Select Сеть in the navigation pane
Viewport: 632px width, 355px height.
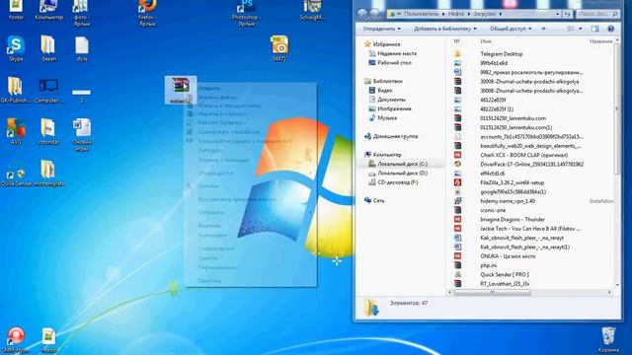[374, 200]
